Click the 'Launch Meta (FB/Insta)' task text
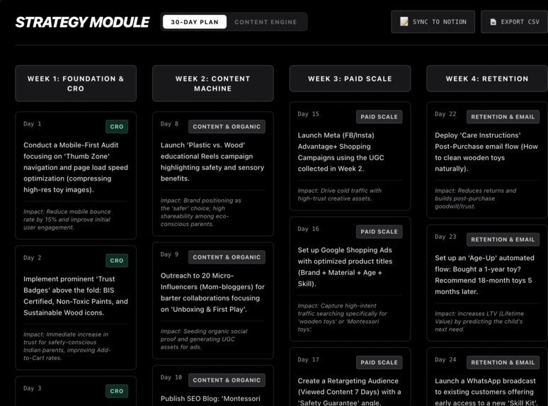The height and width of the screenshot is (406, 548). click(341, 152)
